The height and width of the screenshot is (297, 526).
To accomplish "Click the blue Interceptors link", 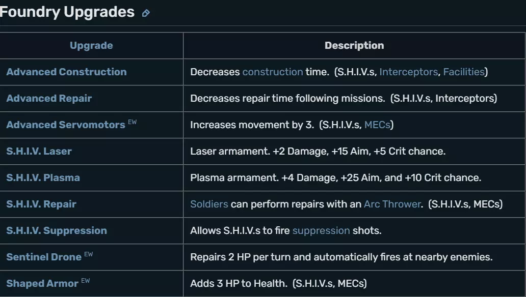I will point(408,72).
